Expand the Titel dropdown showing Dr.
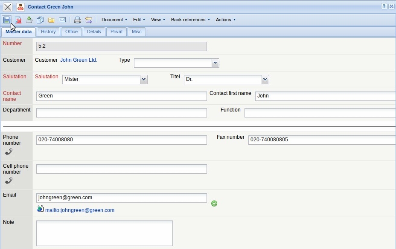396x249 pixels. point(265,80)
